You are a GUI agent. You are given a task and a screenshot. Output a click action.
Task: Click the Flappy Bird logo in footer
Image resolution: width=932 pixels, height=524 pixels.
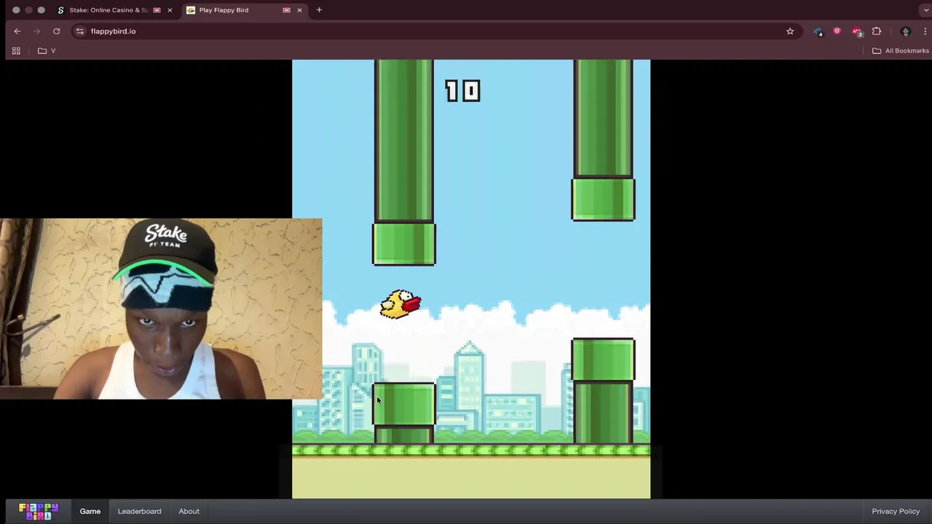[39, 511]
